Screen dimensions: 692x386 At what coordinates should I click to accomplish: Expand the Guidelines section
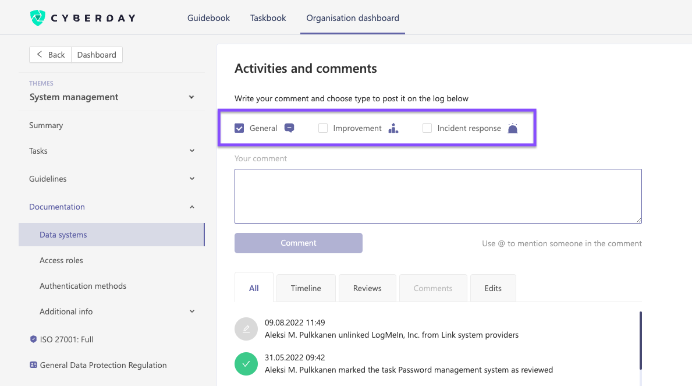click(x=191, y=178)
